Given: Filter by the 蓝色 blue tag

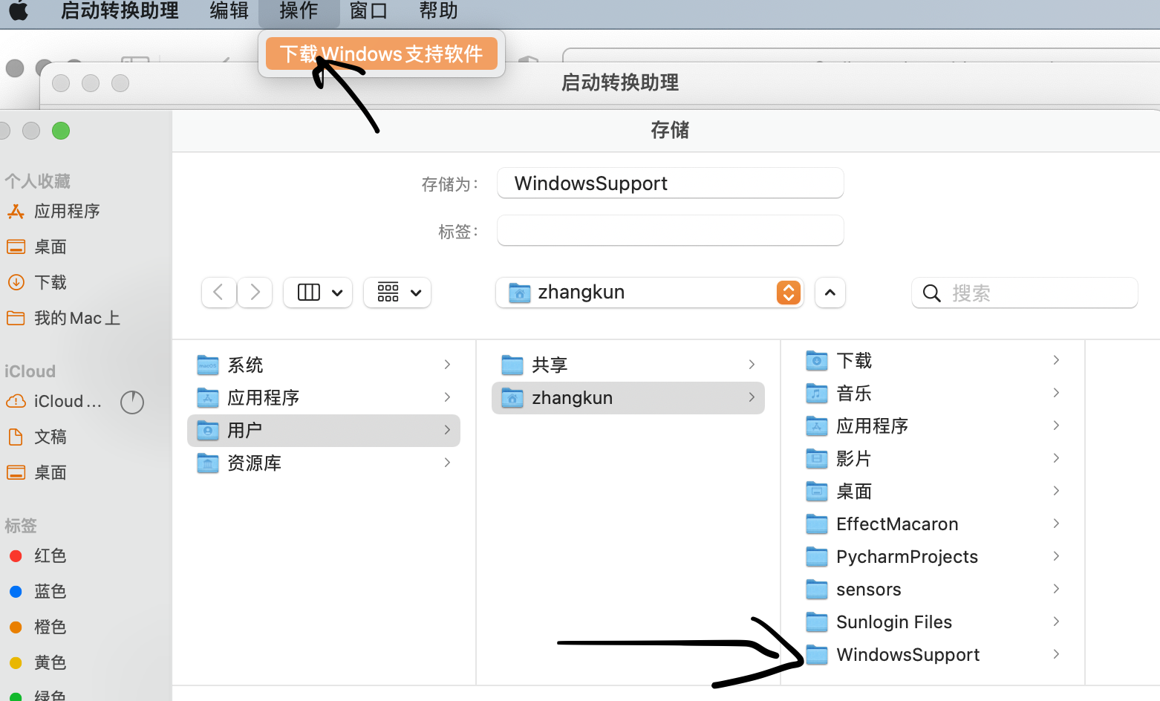Looking at the screenshot, I should coord(39,592).
